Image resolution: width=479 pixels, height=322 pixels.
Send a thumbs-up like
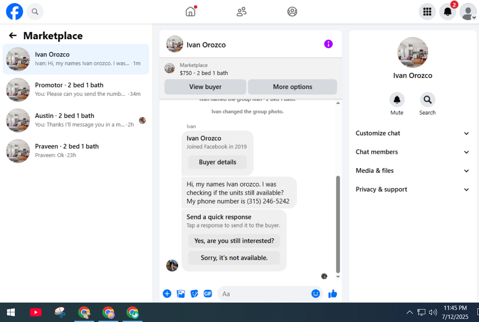pos(333,294)
